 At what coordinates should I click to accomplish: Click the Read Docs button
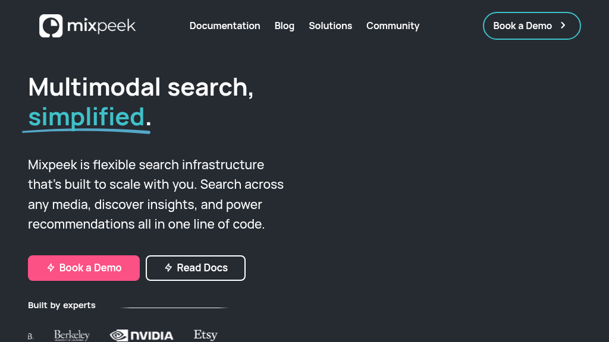pos(195,268)
